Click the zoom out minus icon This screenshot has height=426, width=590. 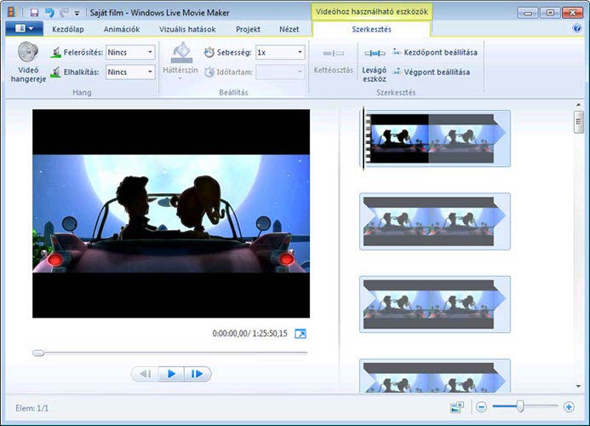[x=481, y=407]
